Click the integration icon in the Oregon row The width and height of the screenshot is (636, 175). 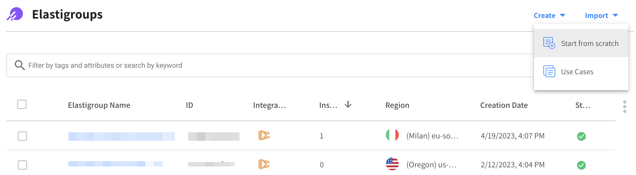264,164
